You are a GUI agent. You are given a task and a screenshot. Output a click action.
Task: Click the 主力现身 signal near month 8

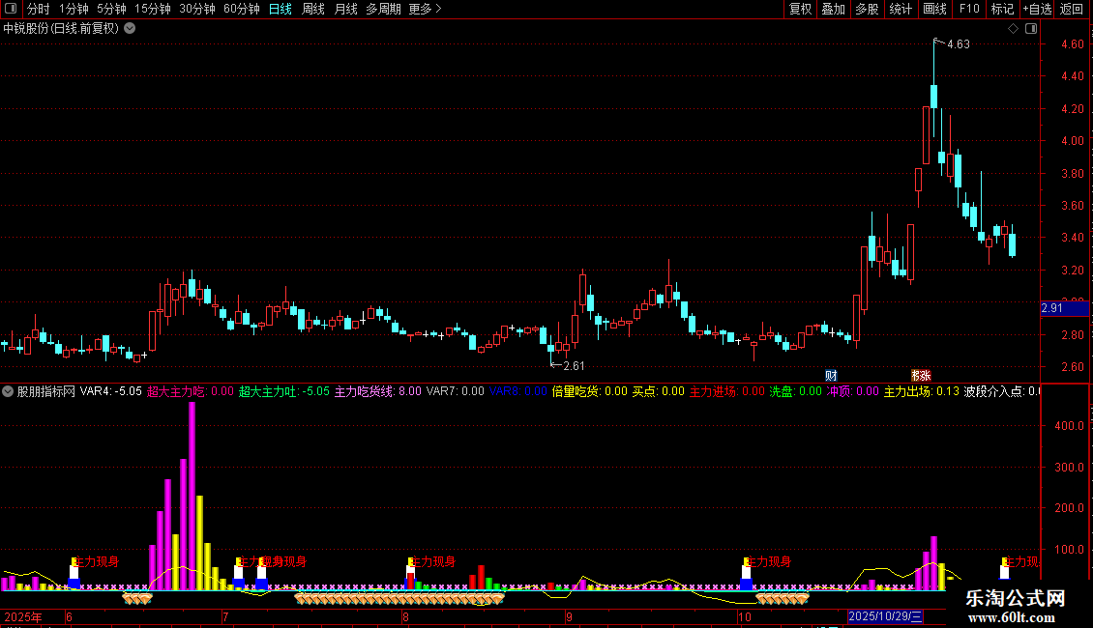(x=431, y=561)
